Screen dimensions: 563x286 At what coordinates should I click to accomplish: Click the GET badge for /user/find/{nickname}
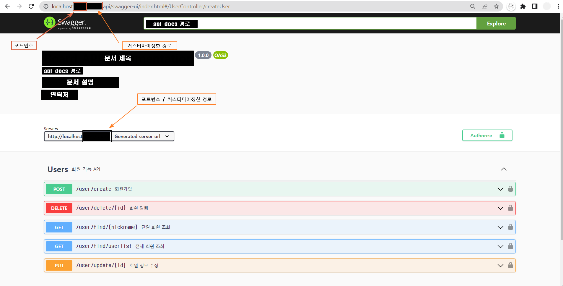59,227
